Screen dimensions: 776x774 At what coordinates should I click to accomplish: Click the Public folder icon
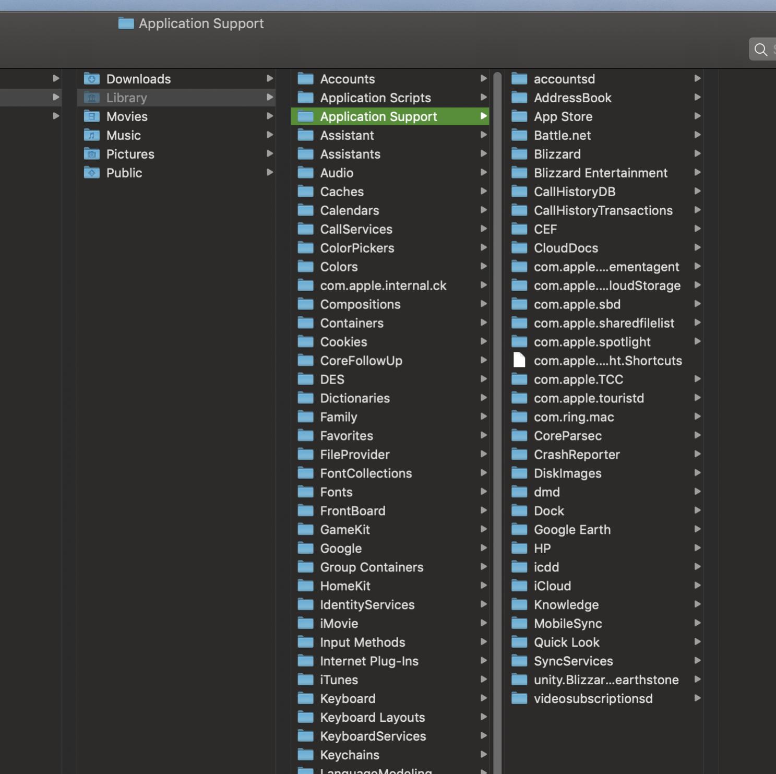[x=92, y=173]
